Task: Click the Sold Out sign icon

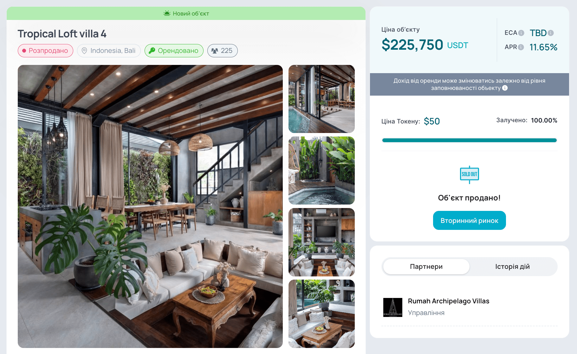Action: click(x=470, y=174)
